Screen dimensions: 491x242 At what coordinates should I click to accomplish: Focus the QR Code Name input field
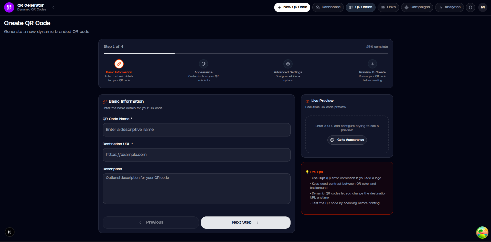point(197,130)
